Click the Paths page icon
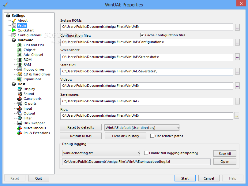The width and height of the screenshot is (248, 186). tap(14, 25)
